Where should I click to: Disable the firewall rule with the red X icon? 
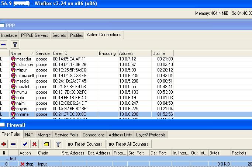click(x=34, y=144)
